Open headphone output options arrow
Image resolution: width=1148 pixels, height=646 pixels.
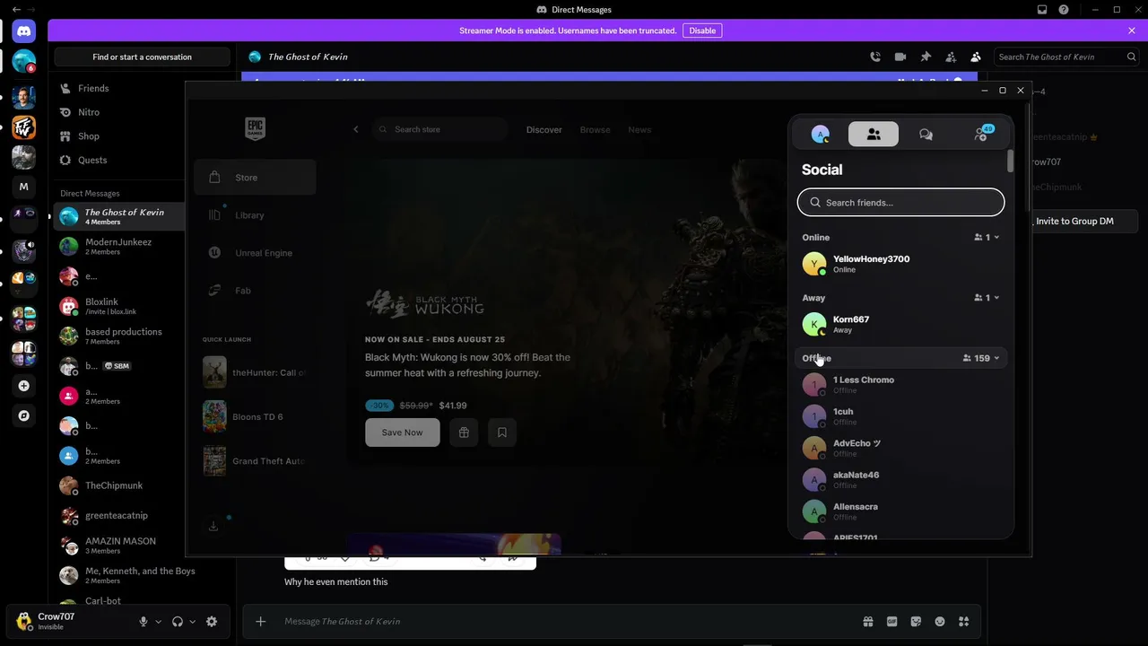pyautogui.click(x=193, y=622)
